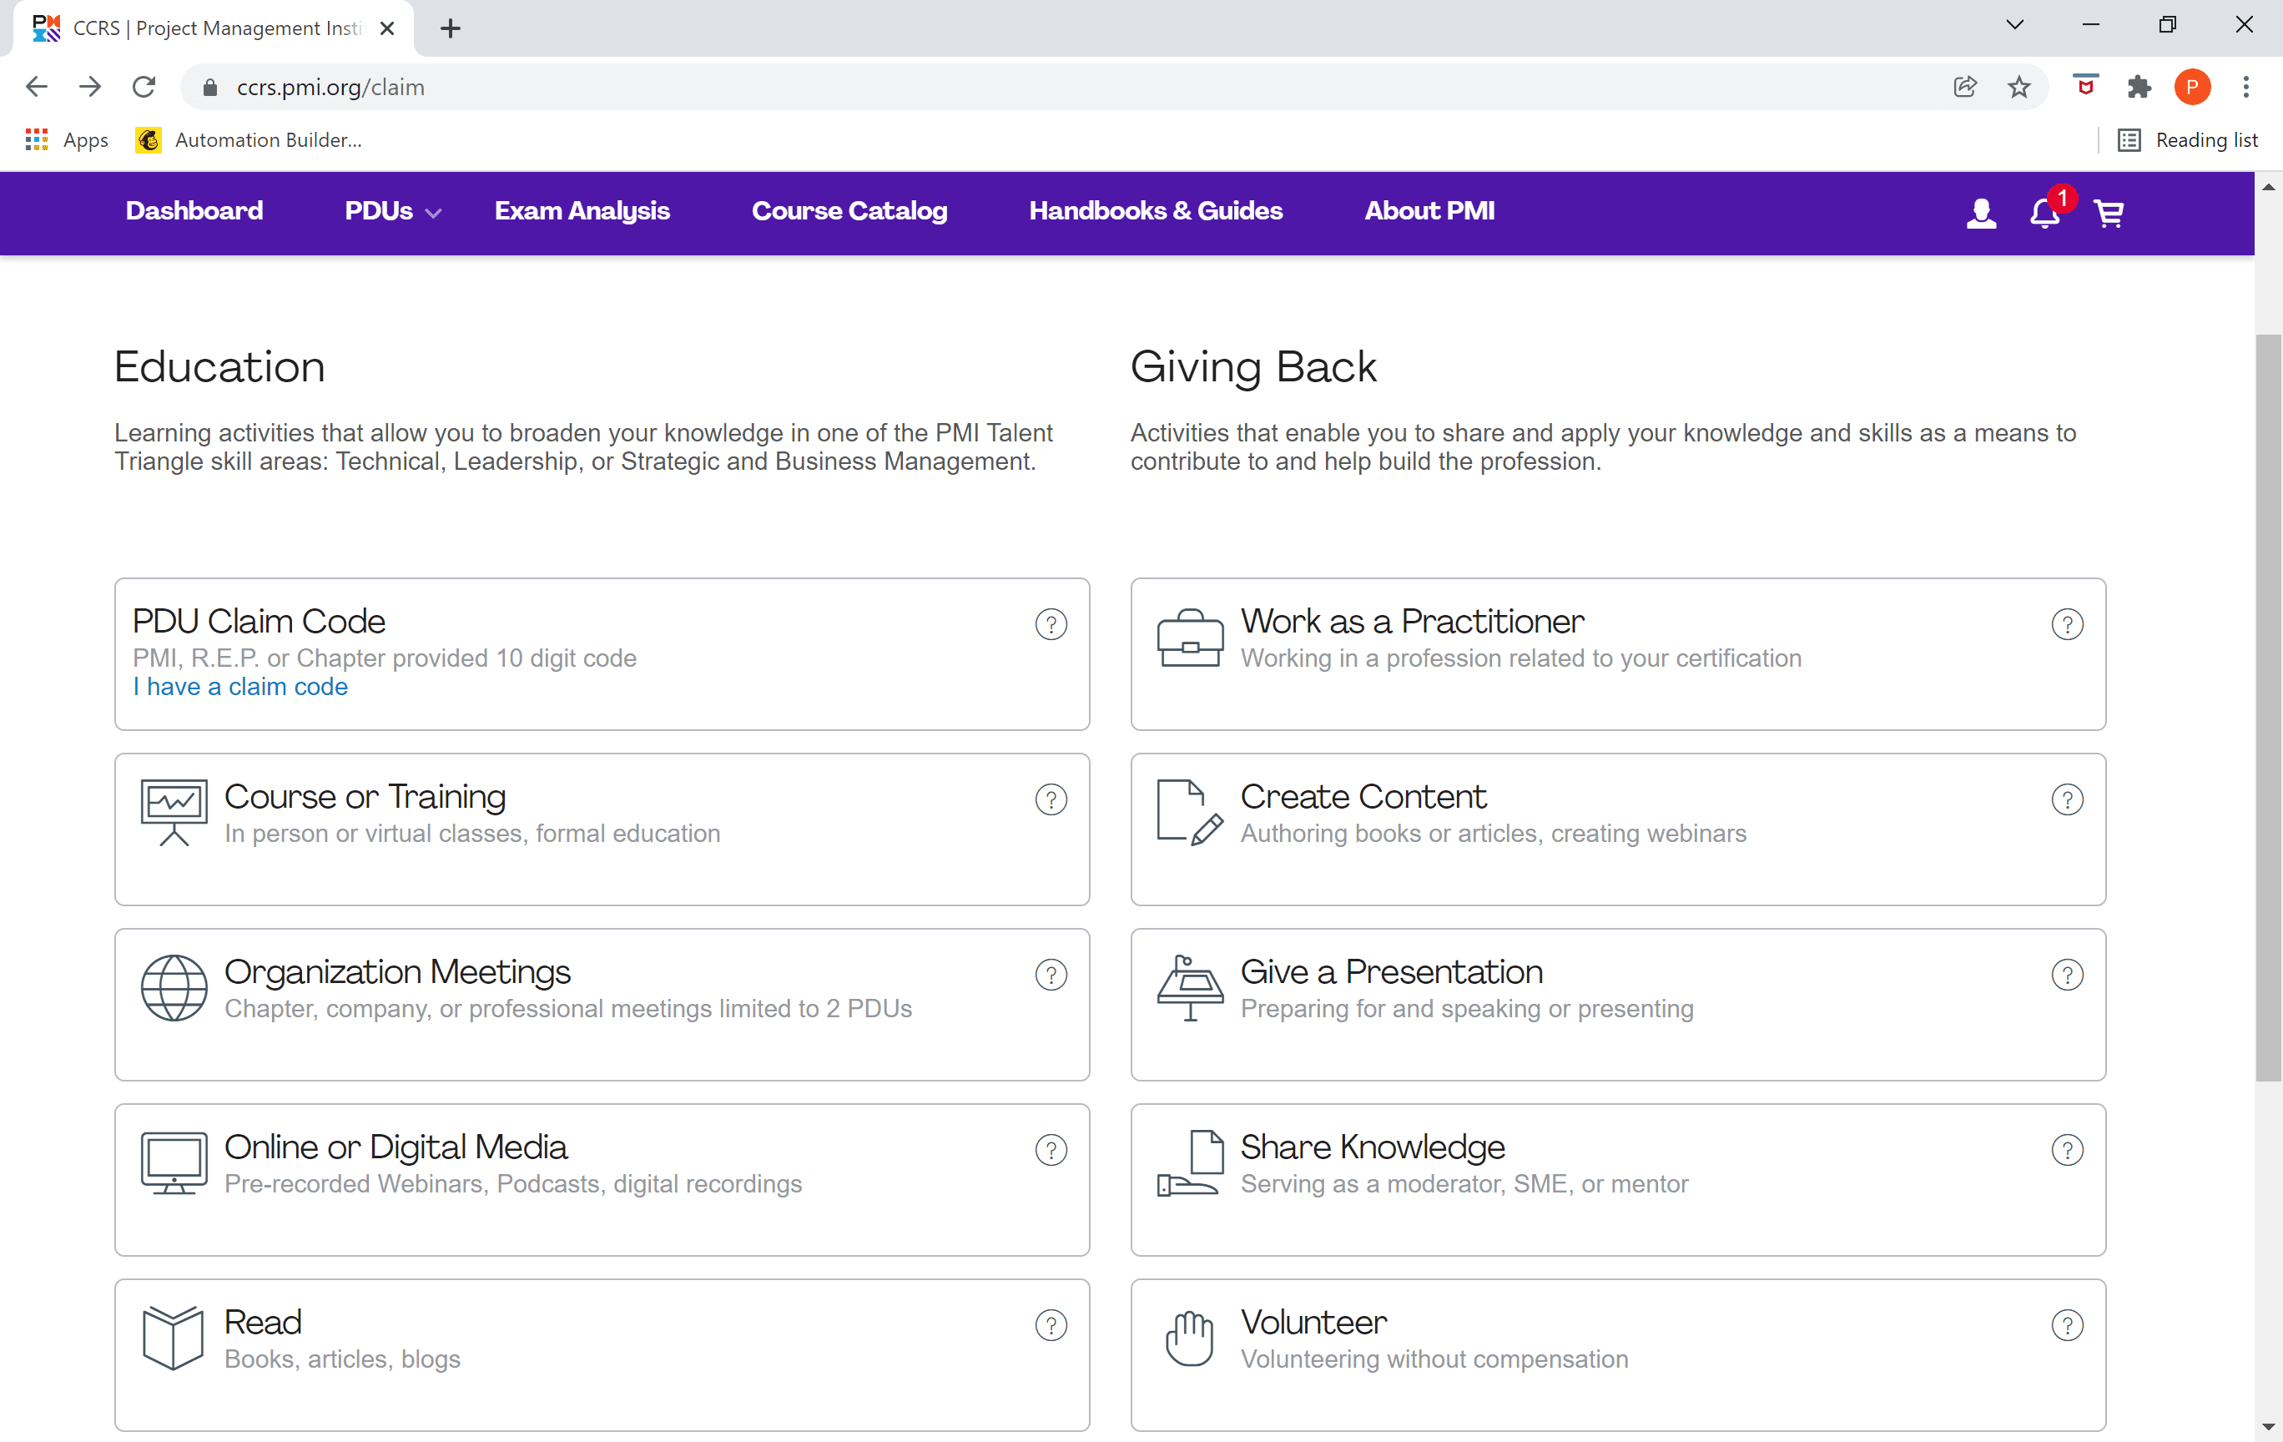This screenshot has width=2283, height=1442.
Task: Click help icon for Course or Training
Action: [1051, 799]
